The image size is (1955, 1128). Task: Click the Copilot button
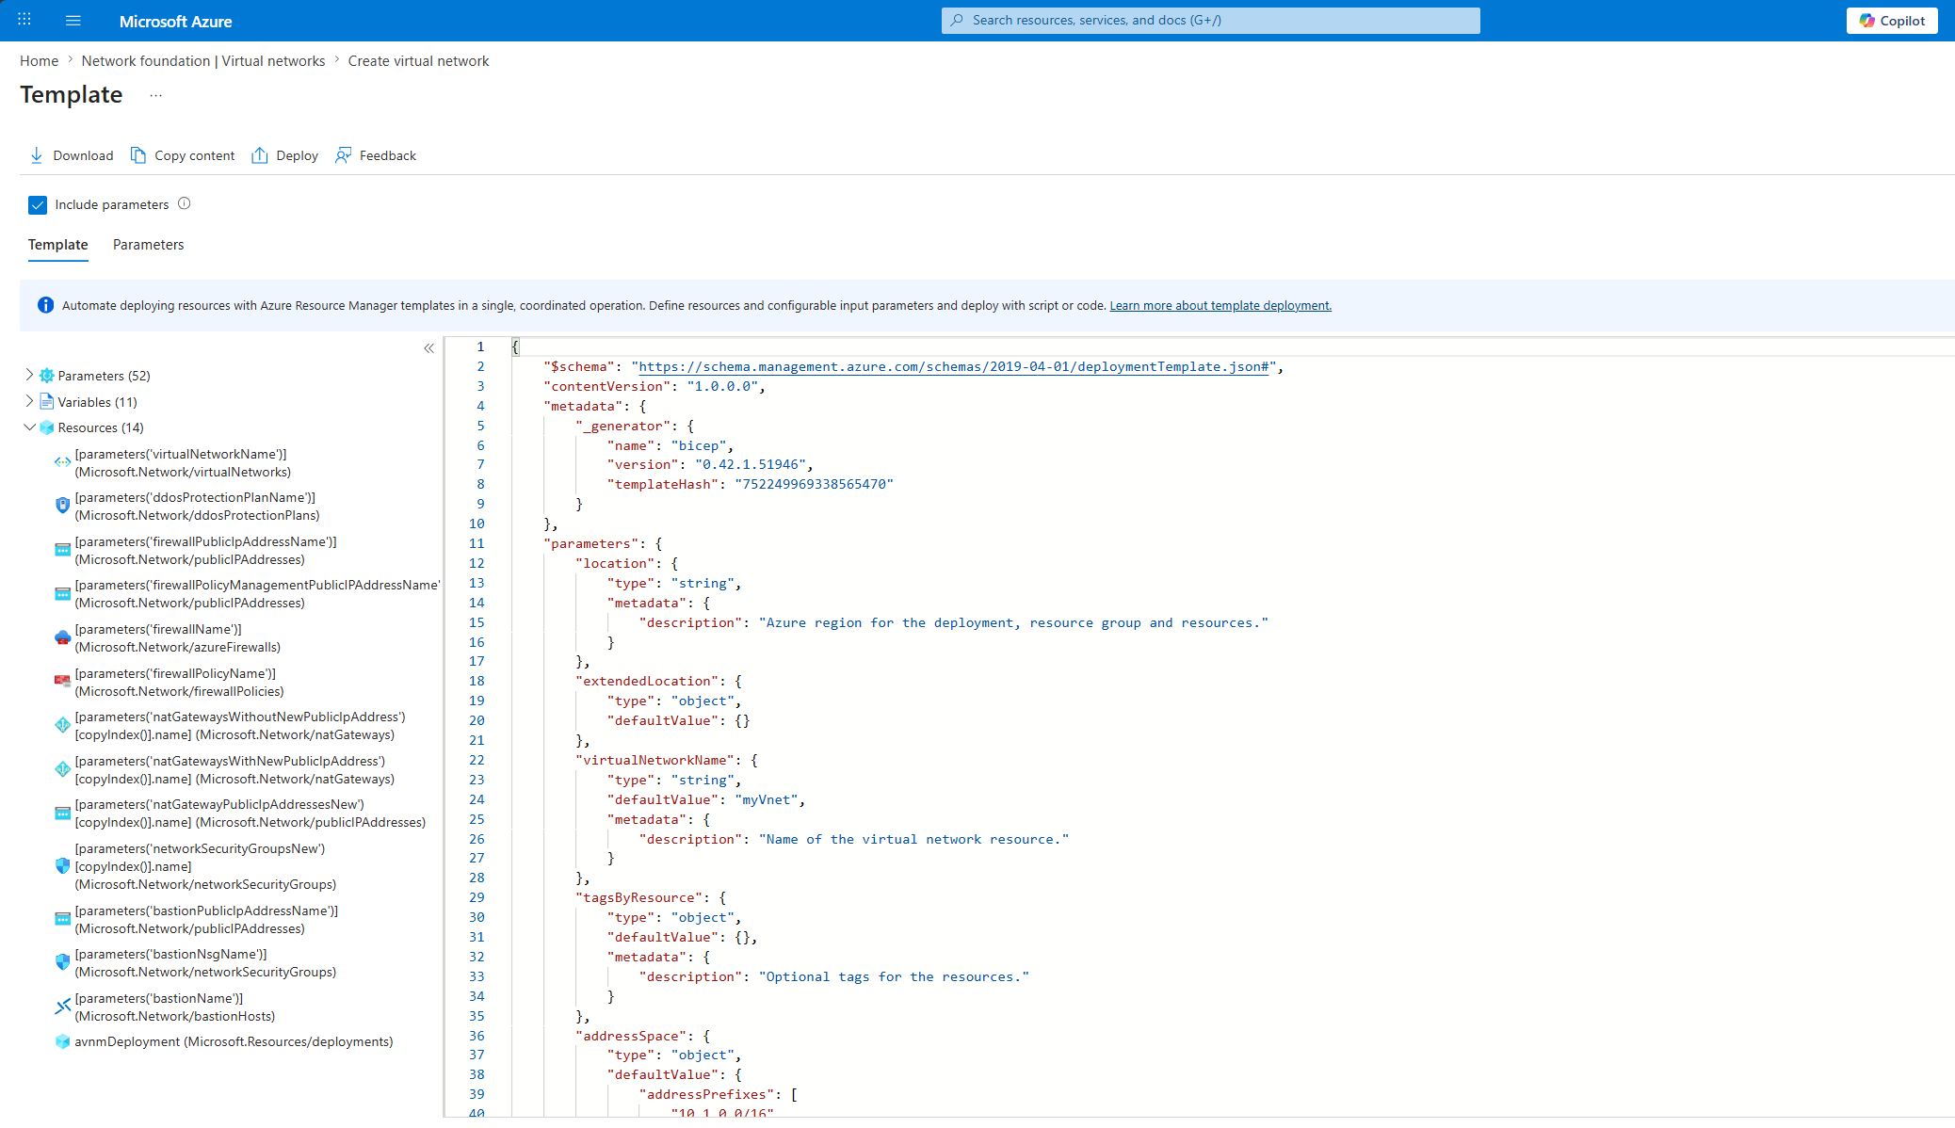pos(1892,21)
